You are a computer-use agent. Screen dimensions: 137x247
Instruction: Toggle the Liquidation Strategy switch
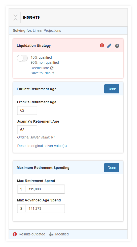22,58
